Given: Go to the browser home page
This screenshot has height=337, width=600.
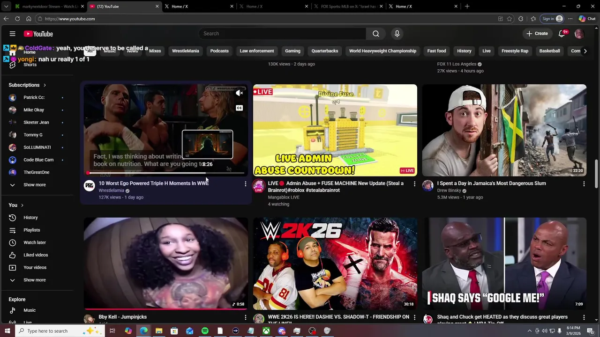Looking at the screenshot, I should click(x=29, y=19).
